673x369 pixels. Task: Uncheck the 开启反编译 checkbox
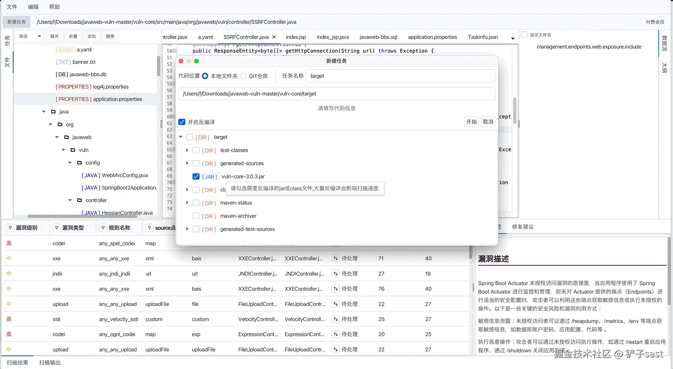point(182,122)
